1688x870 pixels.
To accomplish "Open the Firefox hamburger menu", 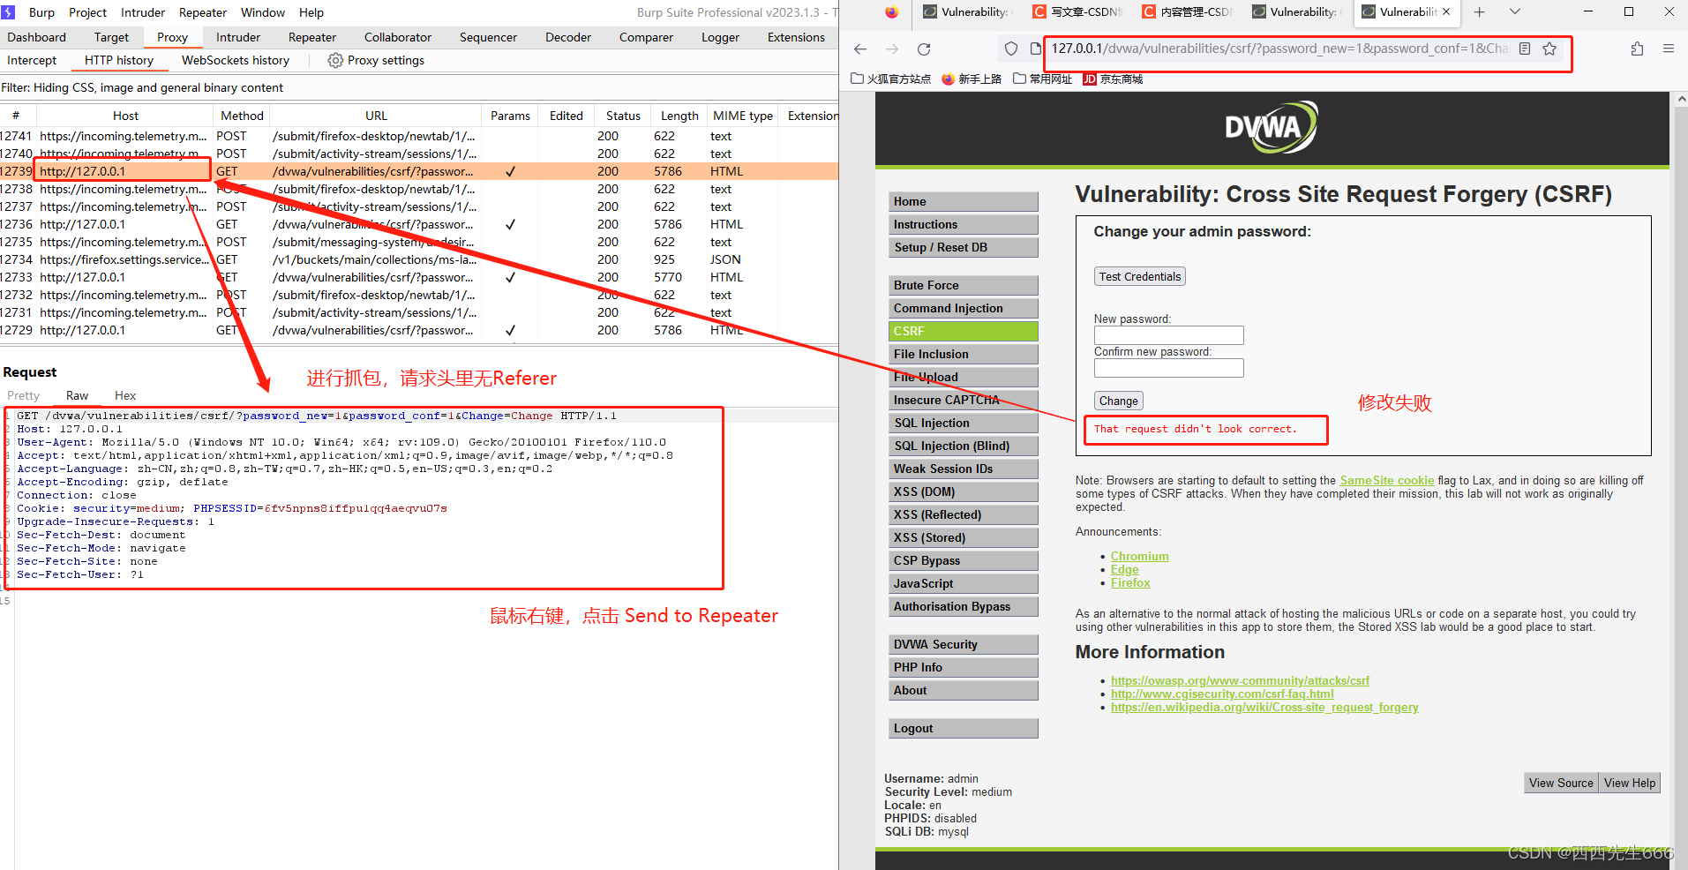I will (1669, 49).
